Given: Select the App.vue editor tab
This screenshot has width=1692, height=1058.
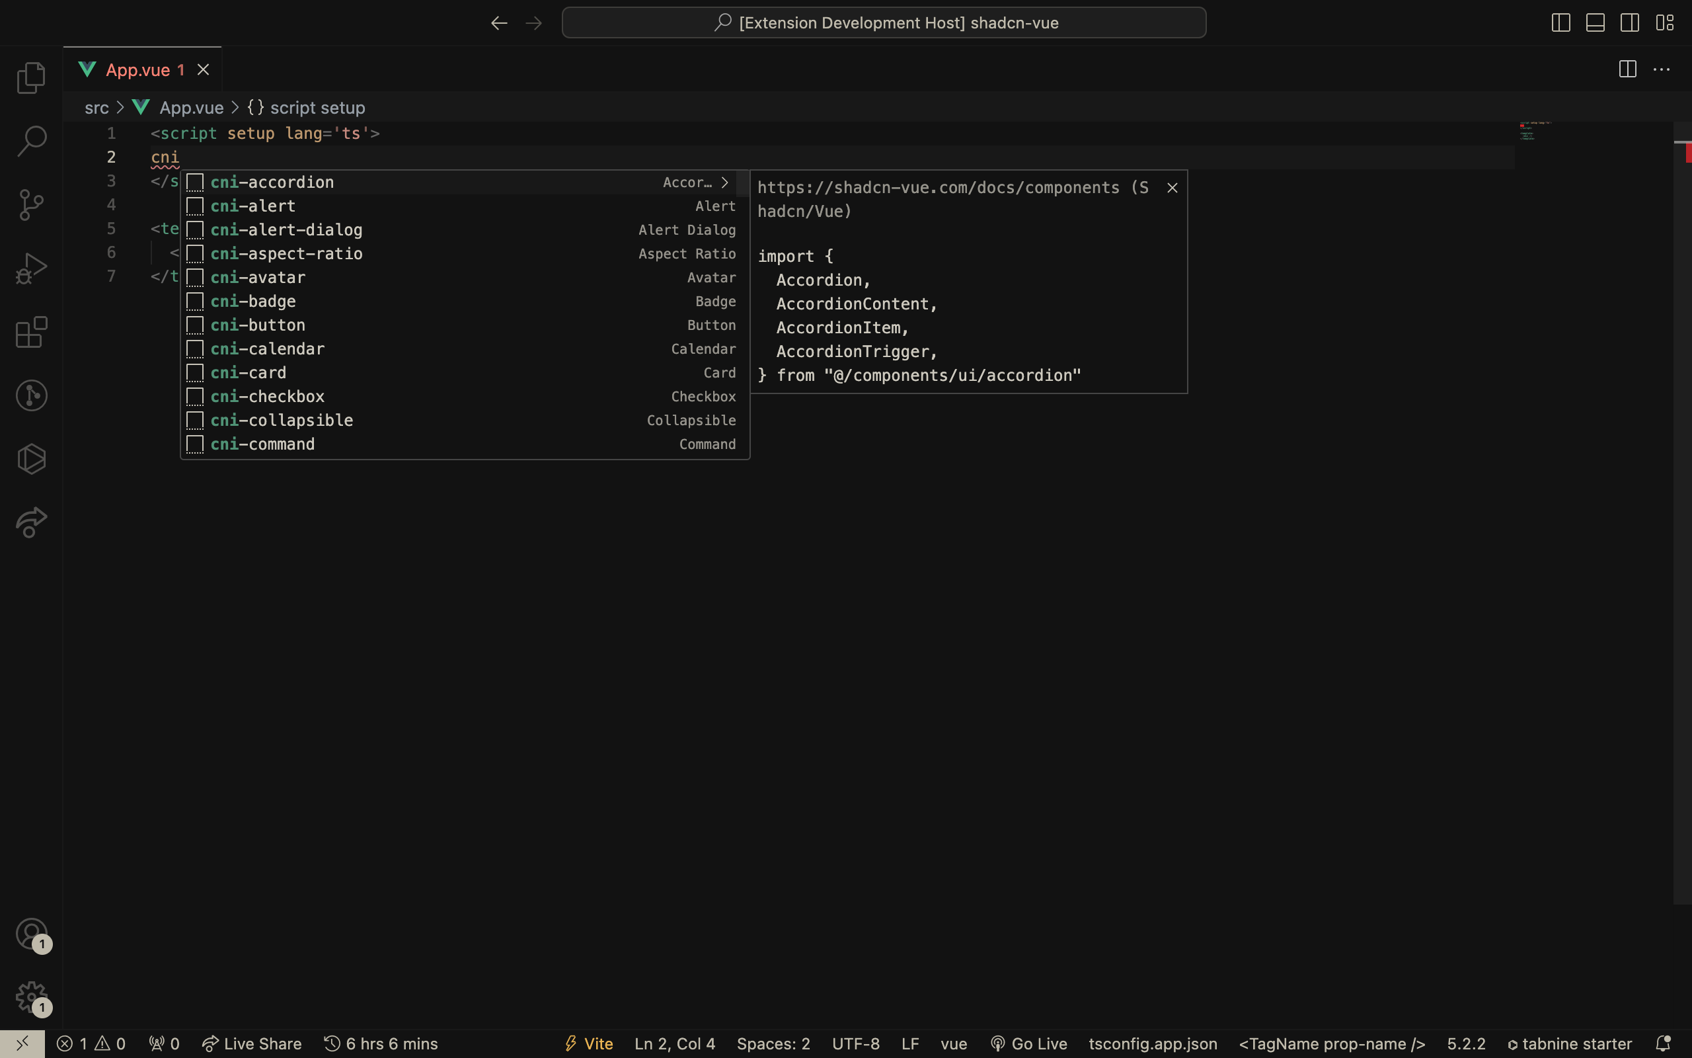Looking at the screenshot, I should coord(137,70).
